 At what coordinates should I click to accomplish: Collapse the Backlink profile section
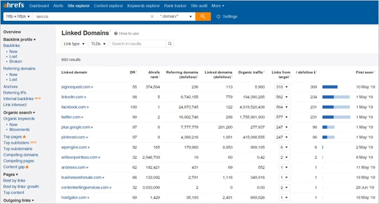20,40
